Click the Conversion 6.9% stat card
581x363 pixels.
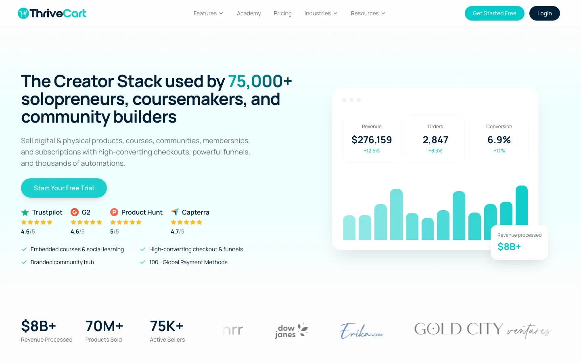499,139
